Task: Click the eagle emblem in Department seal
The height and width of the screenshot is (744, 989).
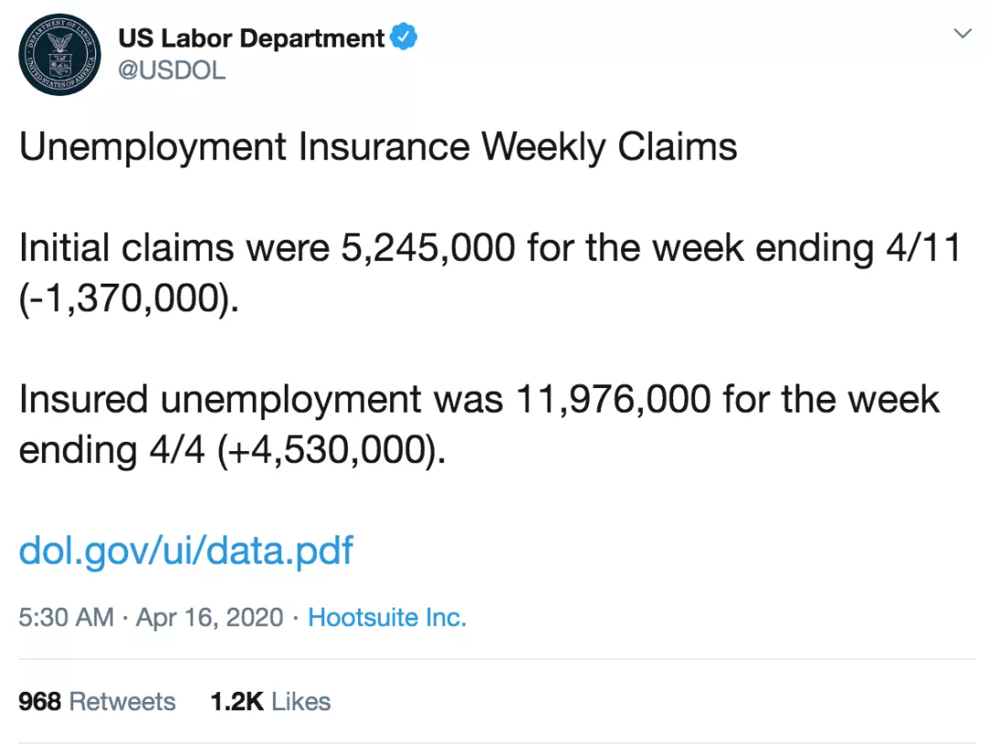Action: [x=60, y=44]
